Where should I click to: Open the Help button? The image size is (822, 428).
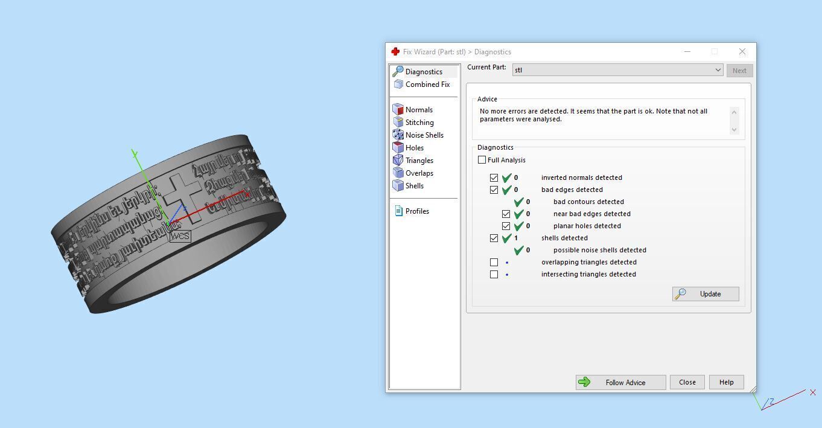coord(726,382)
